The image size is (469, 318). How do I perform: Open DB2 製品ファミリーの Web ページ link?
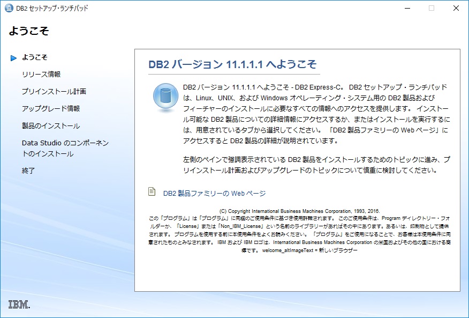pos(215,193)
